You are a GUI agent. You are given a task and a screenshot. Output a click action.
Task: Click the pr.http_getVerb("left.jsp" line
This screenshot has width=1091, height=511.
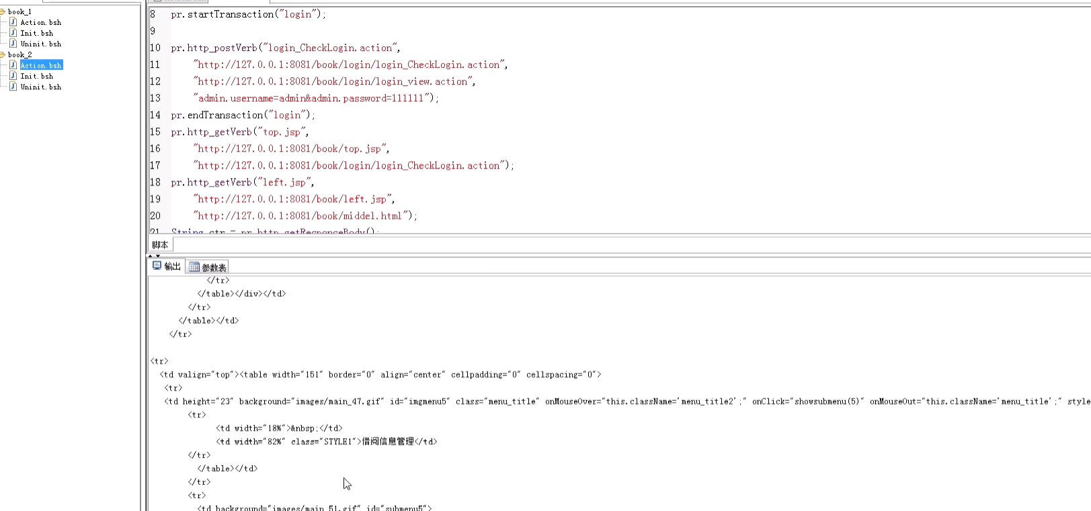click(243, 182)
